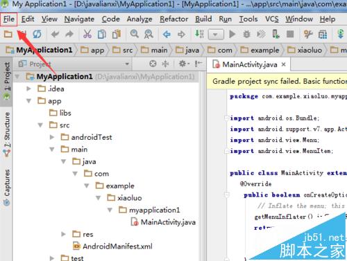Viewport: 347px width, 261px height.
Task: Collapse the myapplication1 package arrow
Action: pos(110,210)
